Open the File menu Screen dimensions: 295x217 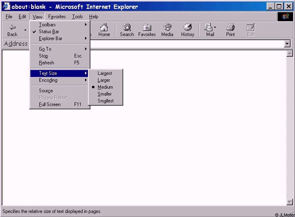point(9,17)
